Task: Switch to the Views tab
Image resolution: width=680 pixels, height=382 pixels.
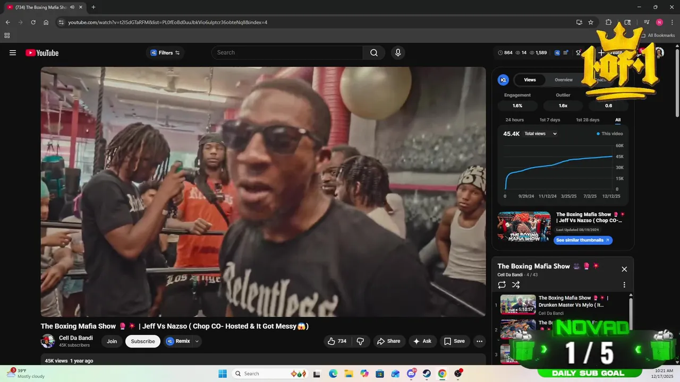Action: pos(530,80)
